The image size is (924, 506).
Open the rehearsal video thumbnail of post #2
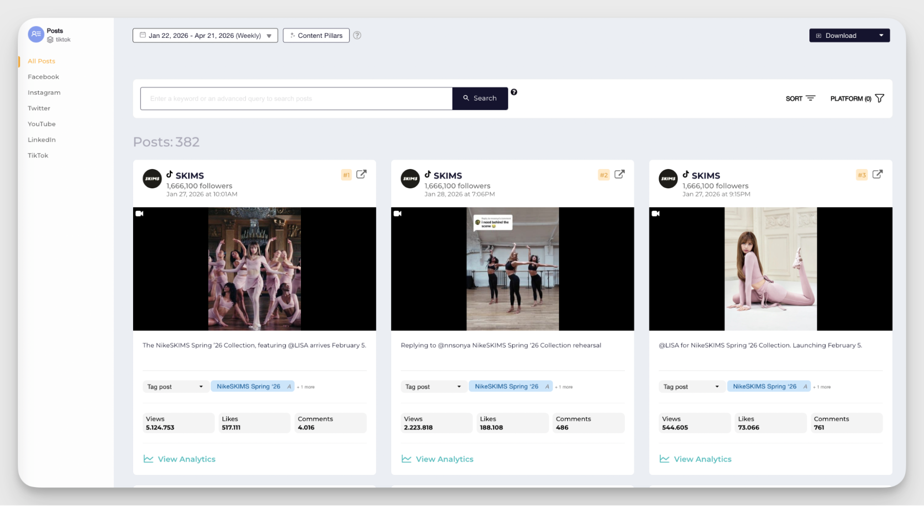(x=513, y=269)
